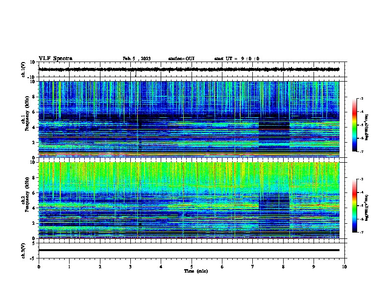Click the ch.1 color bar log(PSD) label
The image size is (388, 299).
[x=366, y=128]
